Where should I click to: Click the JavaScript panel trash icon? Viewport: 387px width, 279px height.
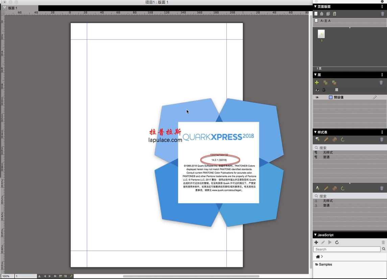click(383, 242)
